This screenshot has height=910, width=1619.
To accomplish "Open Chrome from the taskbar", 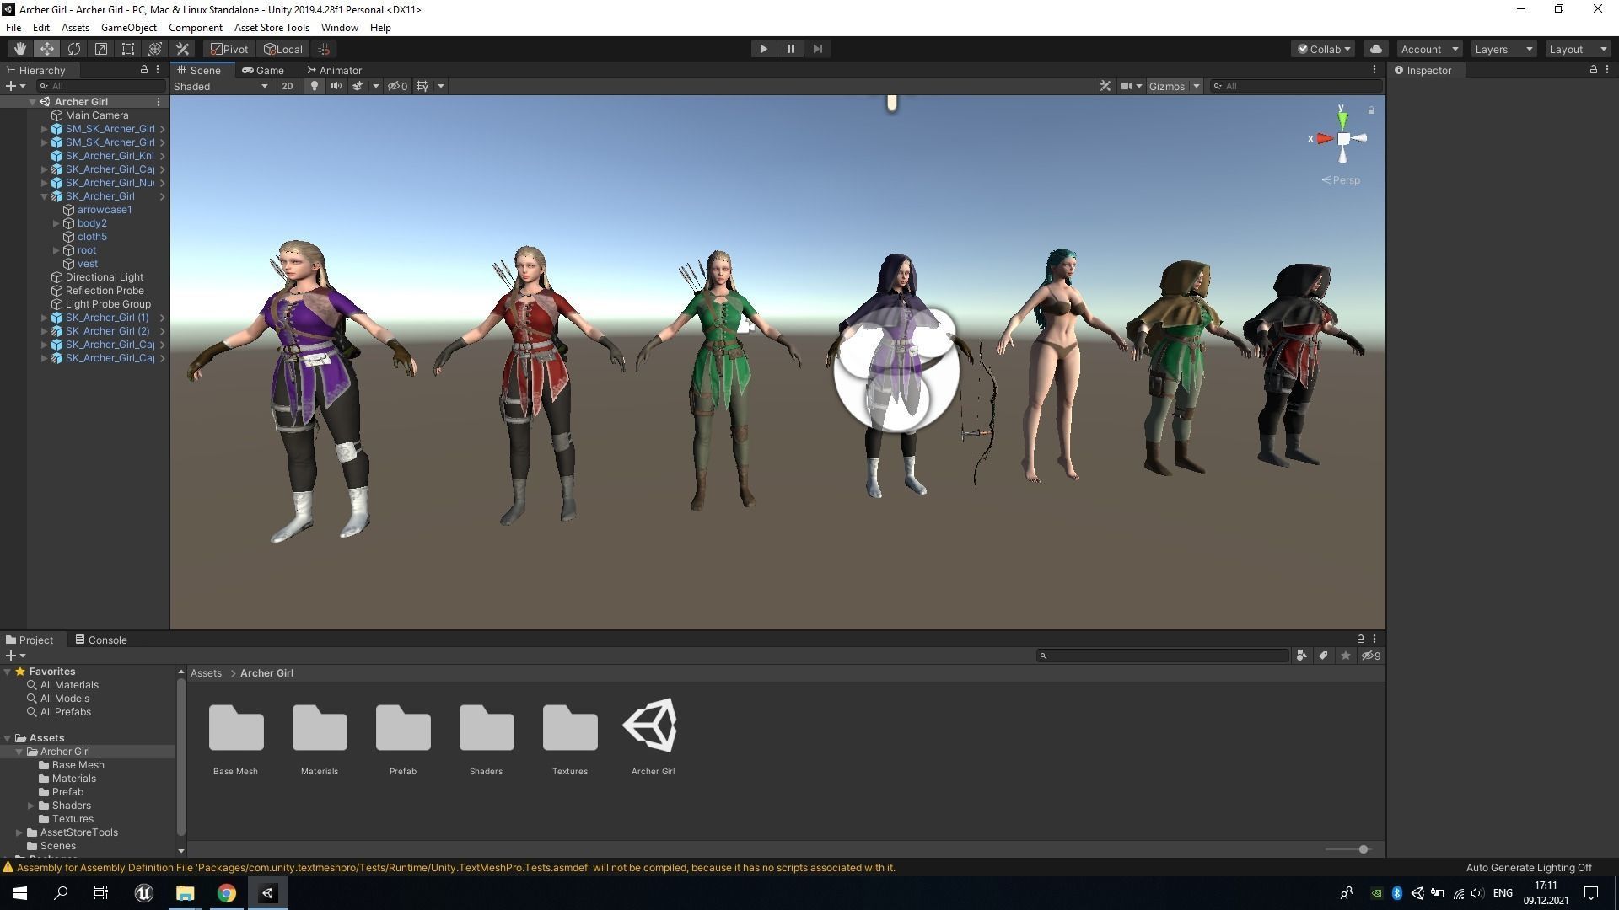I will click(226, 893).
